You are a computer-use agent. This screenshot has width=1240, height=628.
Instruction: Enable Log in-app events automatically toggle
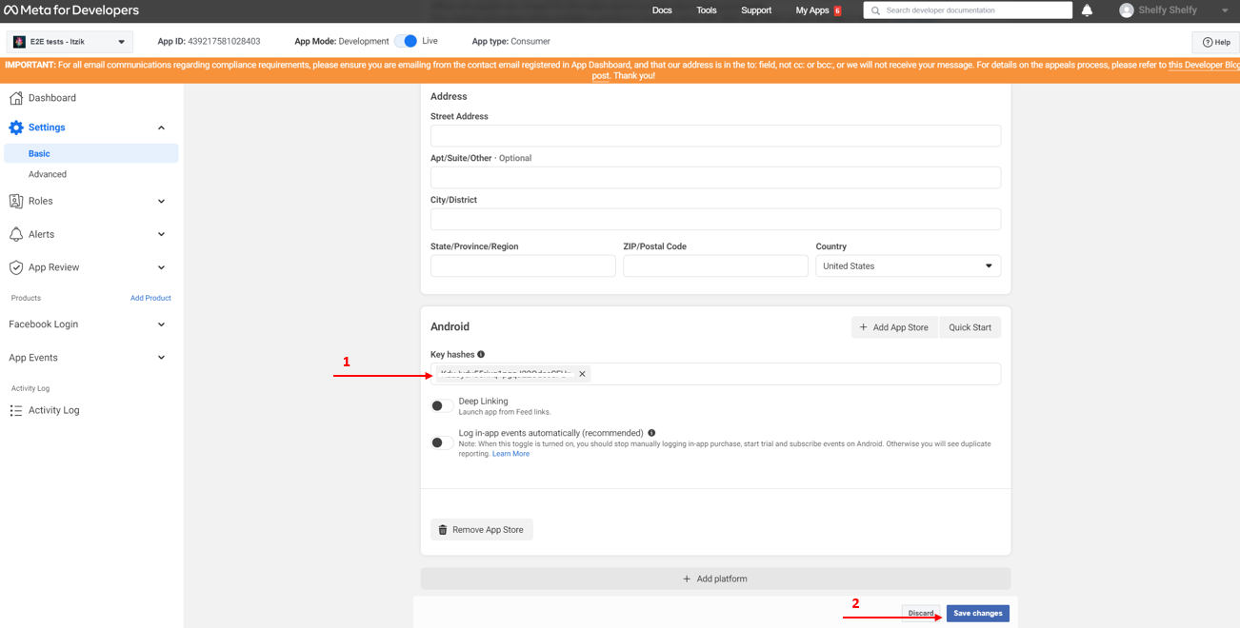[x=441, y=442]
